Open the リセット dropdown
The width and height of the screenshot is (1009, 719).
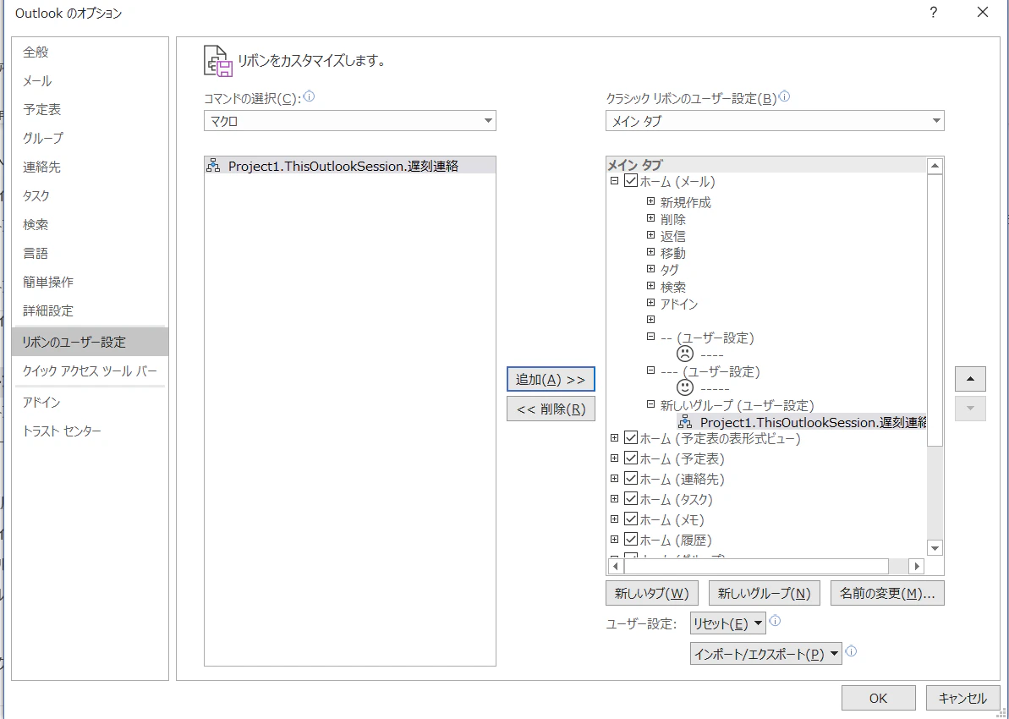point(728,623)
